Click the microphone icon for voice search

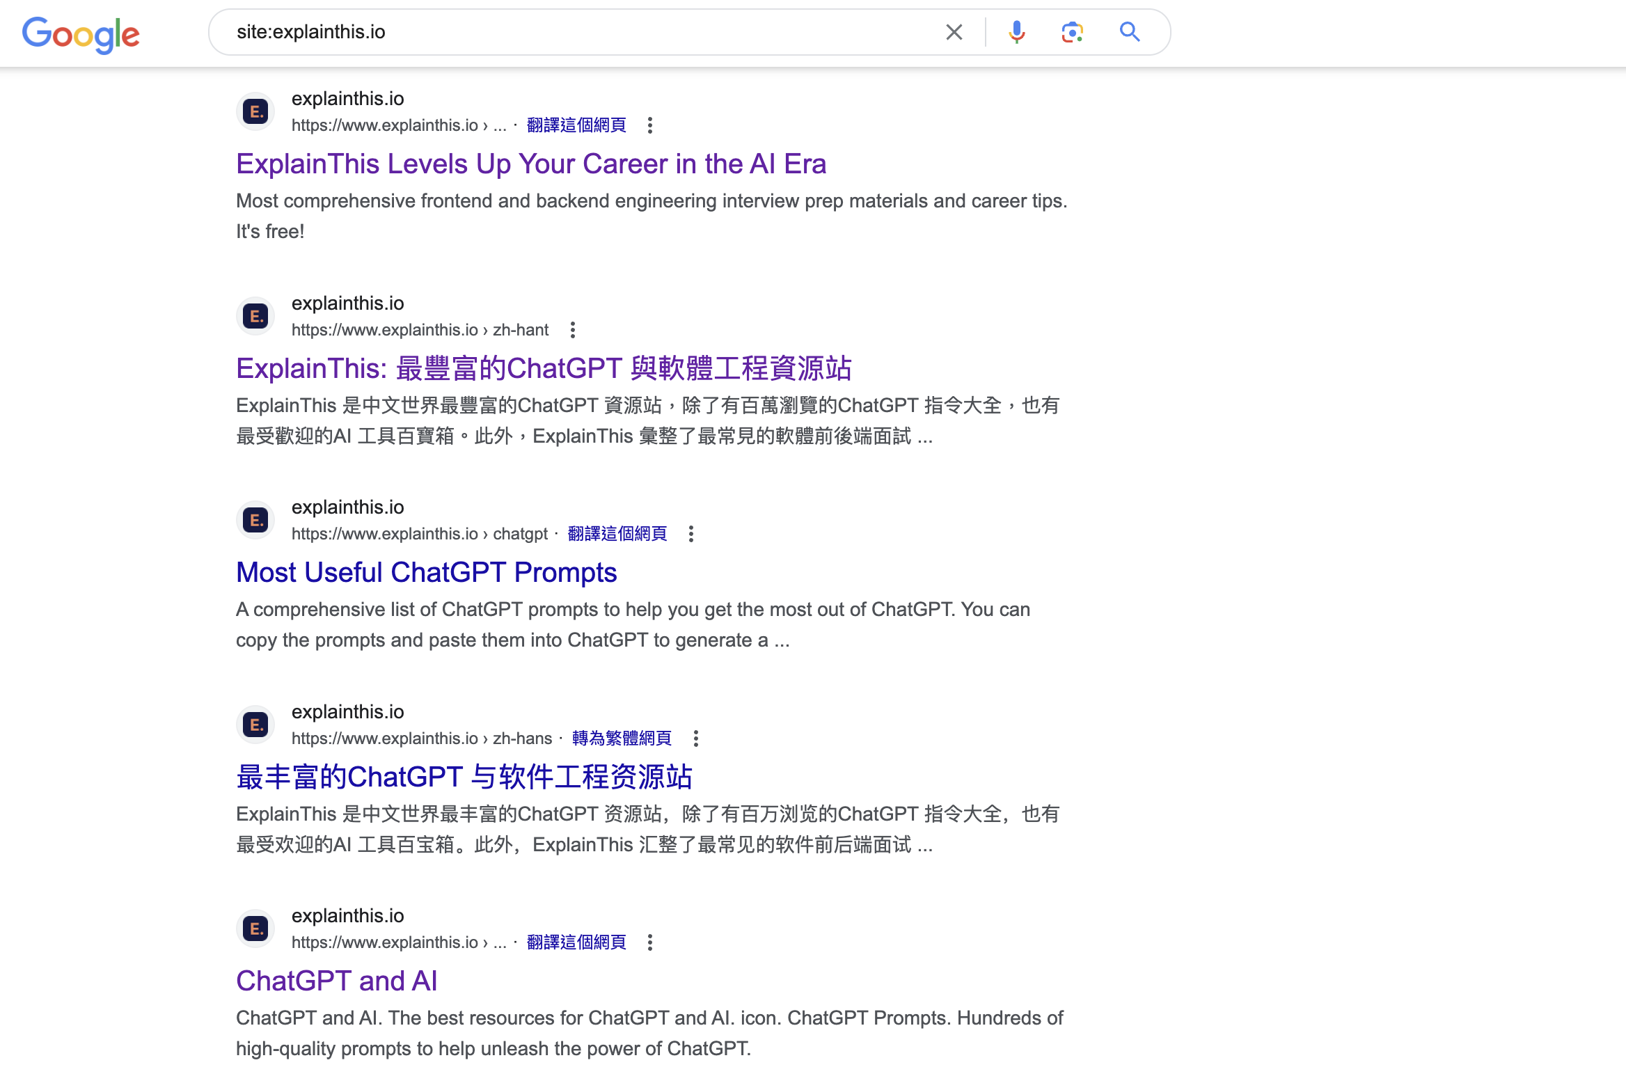pos(1017,32)
